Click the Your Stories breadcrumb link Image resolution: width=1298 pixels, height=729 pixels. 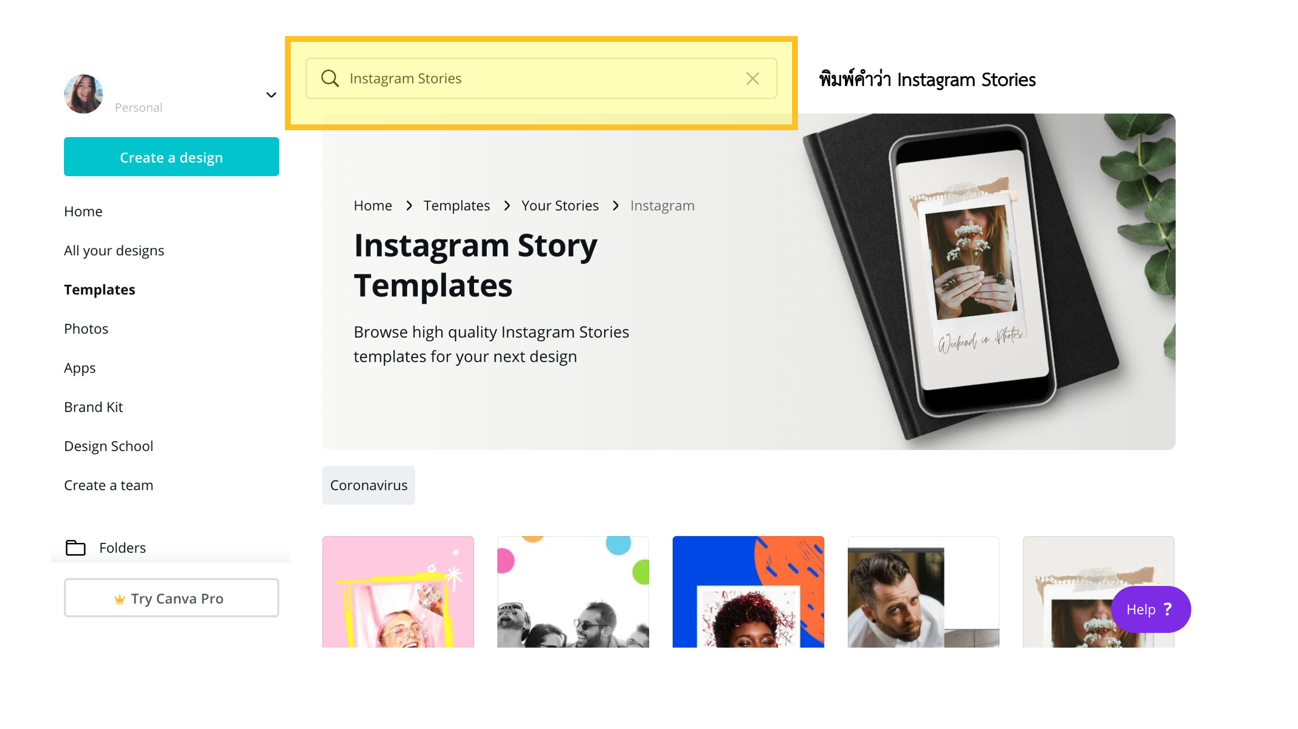pyautogui.click(x=560, y=205)
